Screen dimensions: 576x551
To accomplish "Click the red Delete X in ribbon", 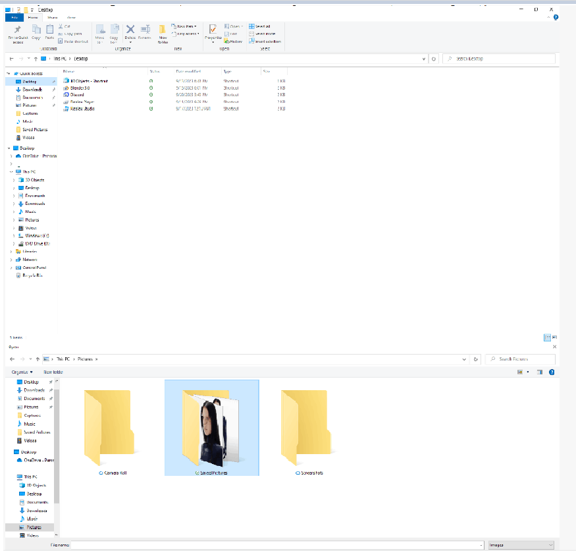I will coord(130,29).
